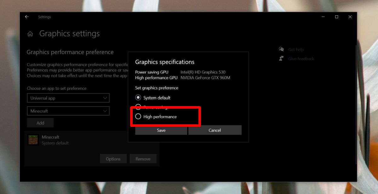Navigate back using the back arrow
Image resolution: width=378 pixels, height=194 pixels.
26,17
